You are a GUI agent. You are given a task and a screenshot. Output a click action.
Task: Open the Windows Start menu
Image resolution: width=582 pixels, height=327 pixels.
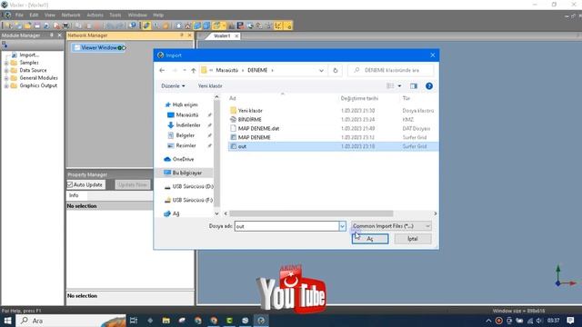(x=8, y=321)
